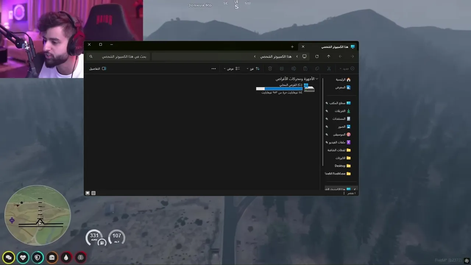
Task: Switch to details list view in status bar
Action: [x=93, y=193]
